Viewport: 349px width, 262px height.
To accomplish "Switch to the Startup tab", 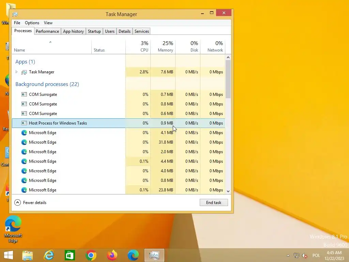I will pyautogui.click(x=94, y=31).
